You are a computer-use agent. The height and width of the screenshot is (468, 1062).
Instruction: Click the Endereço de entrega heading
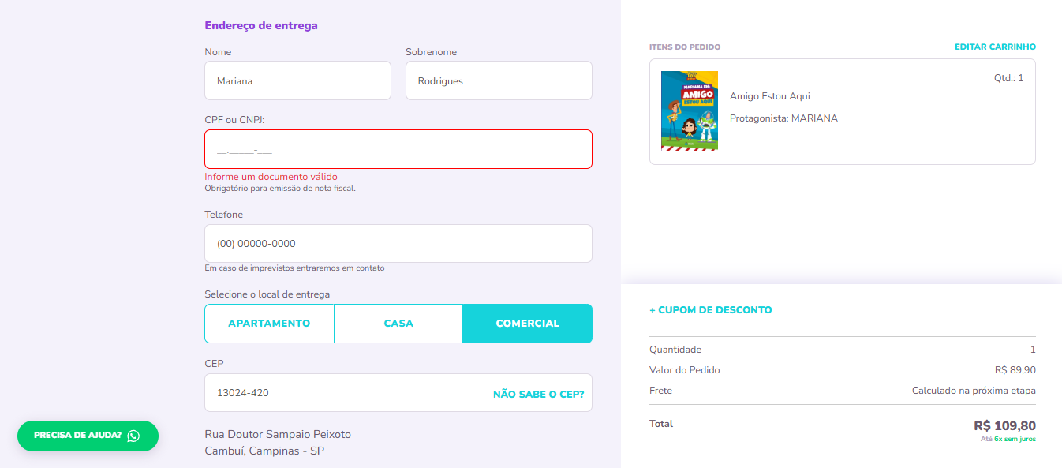click(x=261, y=25)
